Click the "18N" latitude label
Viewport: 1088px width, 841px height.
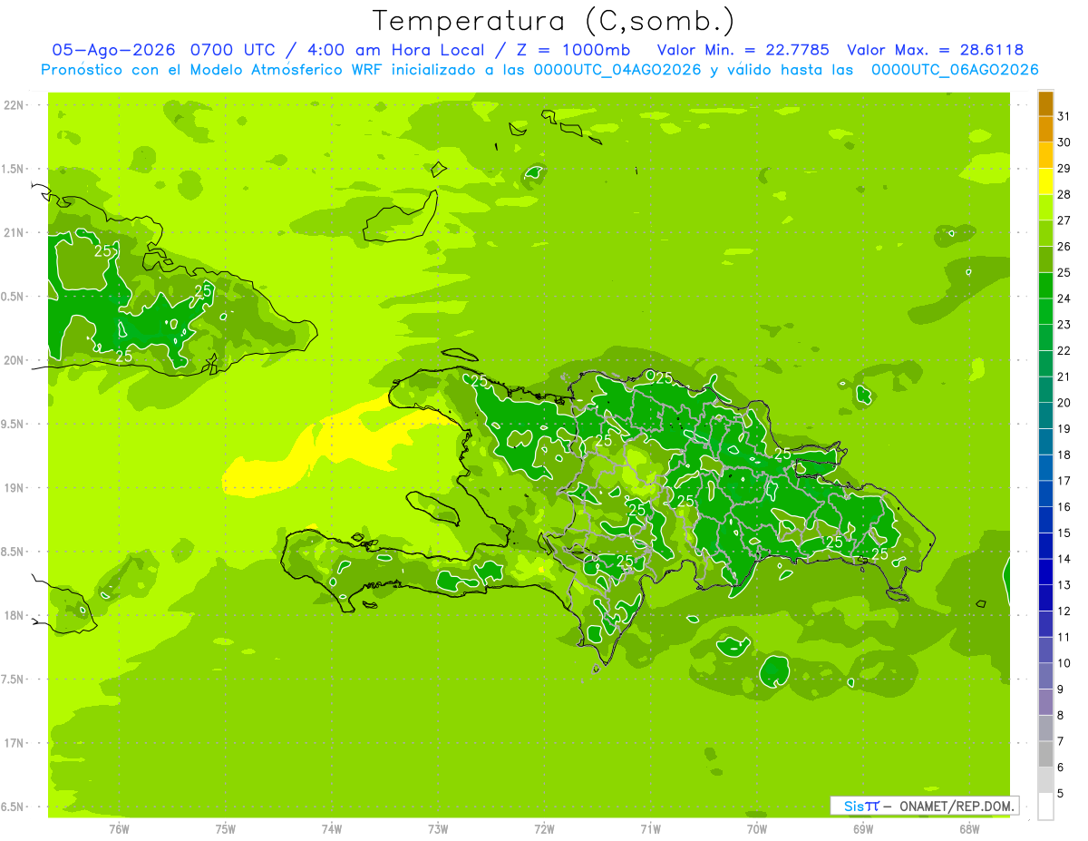13,615
